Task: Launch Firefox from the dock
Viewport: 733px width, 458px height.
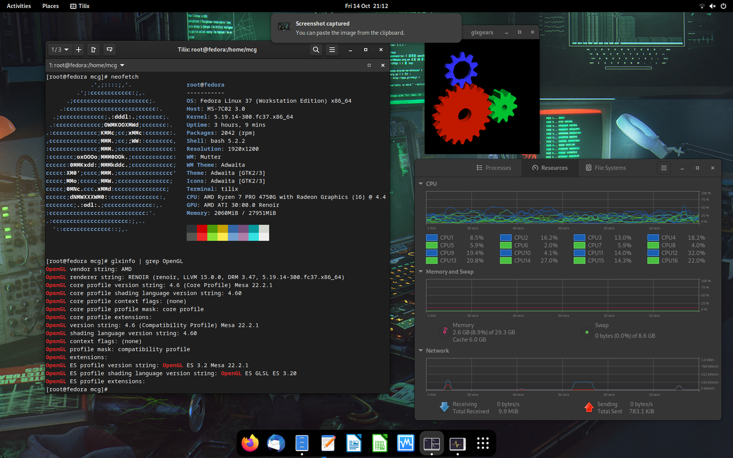Action: (x=250, y=443)
